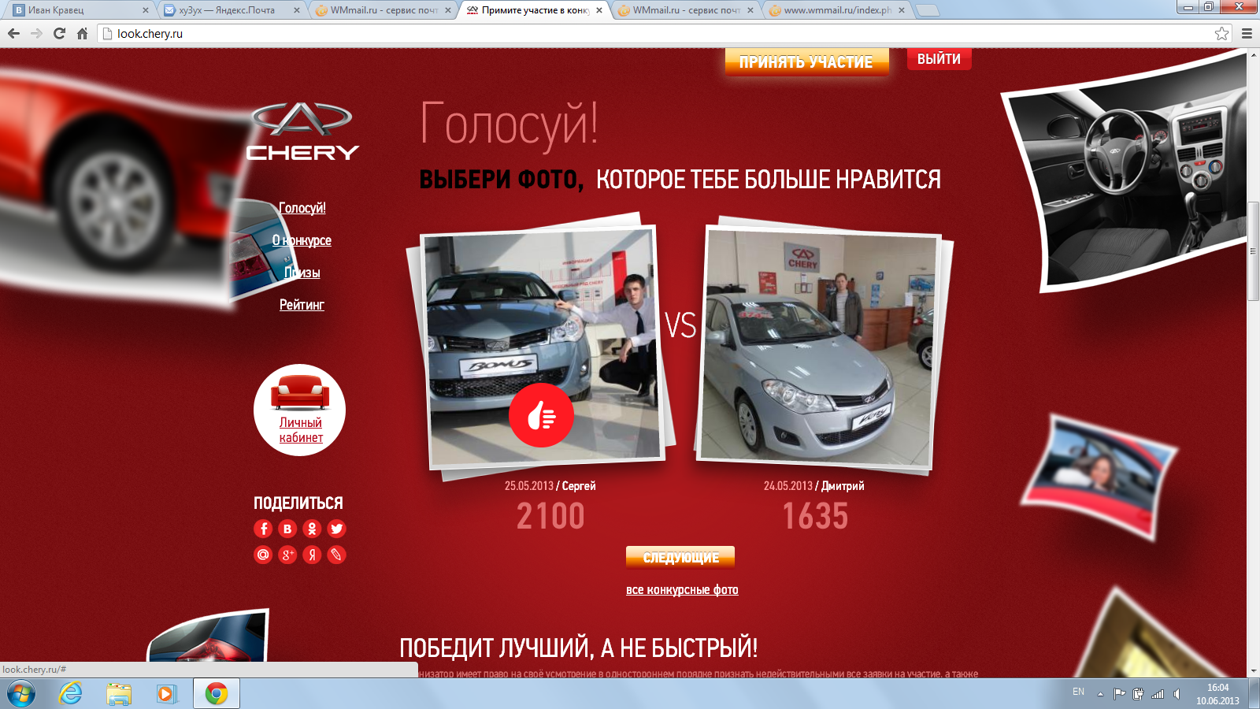Click the red sofa icon above Личный кабинет
Screen dimensions: 1260x709
(299, 392)
